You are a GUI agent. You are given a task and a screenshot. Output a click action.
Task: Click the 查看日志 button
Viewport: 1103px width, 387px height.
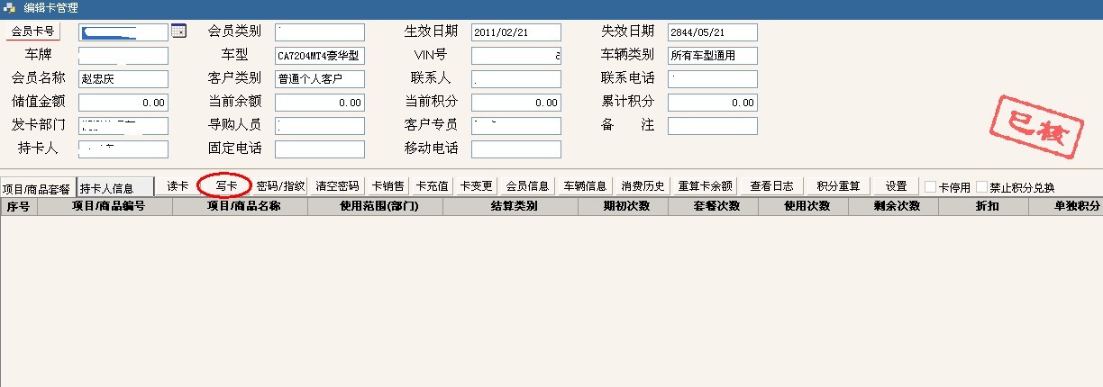771,186
